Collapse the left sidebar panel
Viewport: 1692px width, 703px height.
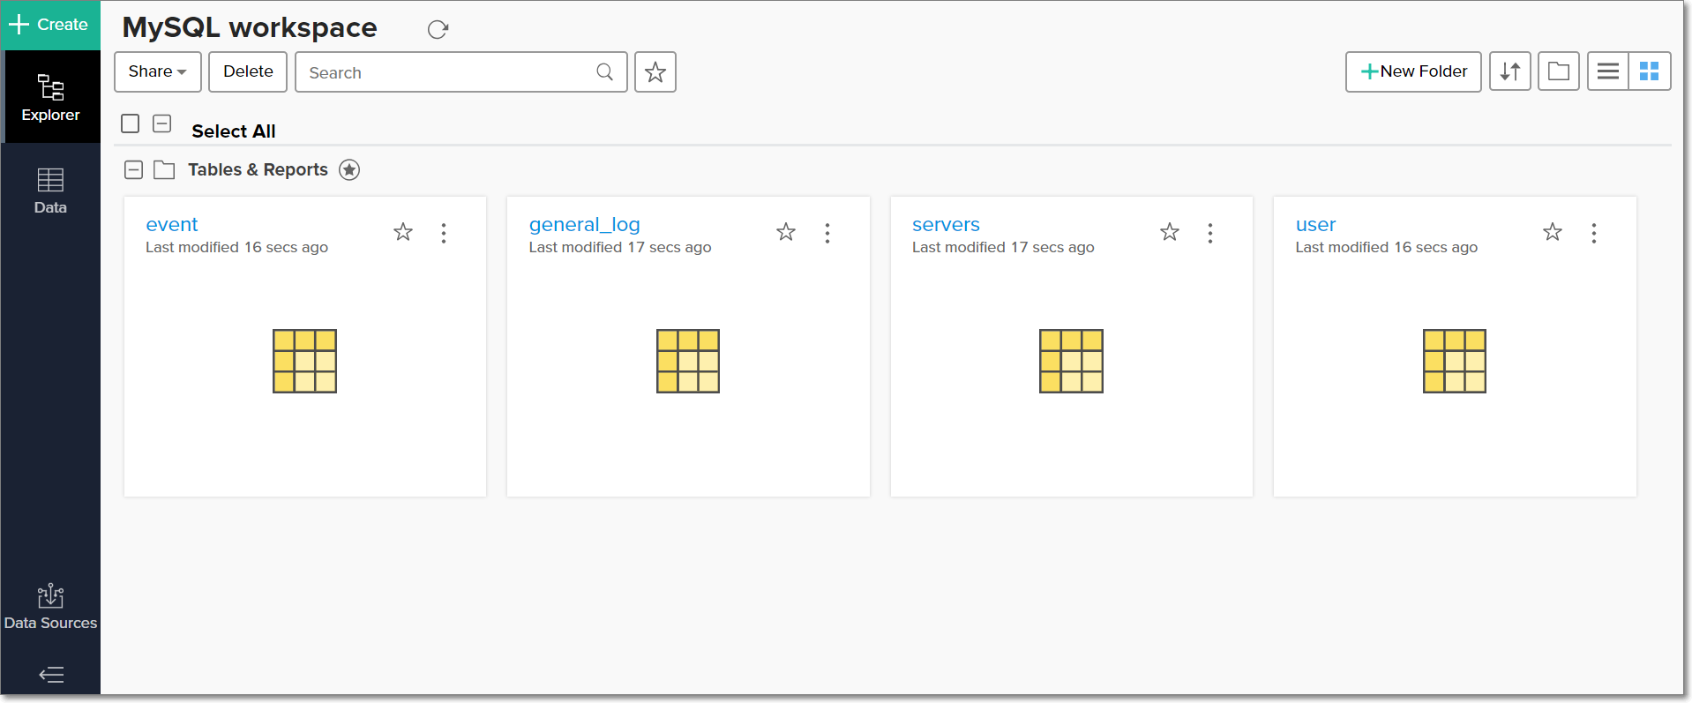(x=51, y=675)
